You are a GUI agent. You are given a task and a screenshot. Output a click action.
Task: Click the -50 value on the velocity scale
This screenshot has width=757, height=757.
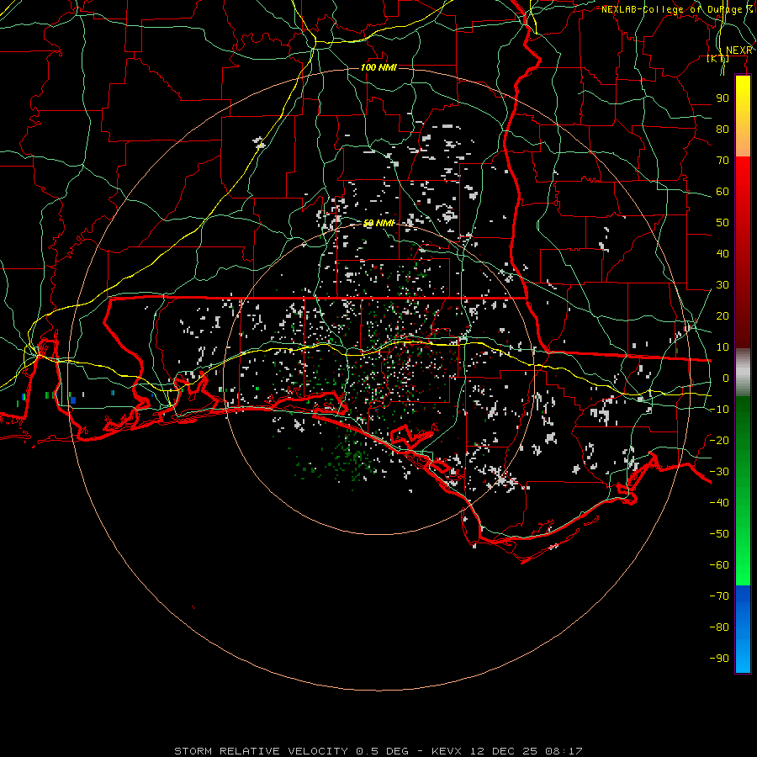(719, 534)
